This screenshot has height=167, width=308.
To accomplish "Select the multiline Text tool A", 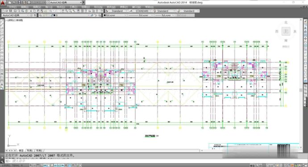I will coord(2,85).
